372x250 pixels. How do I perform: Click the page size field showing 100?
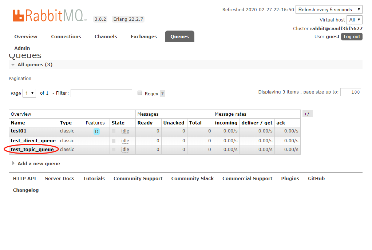[x=351, y=92]
